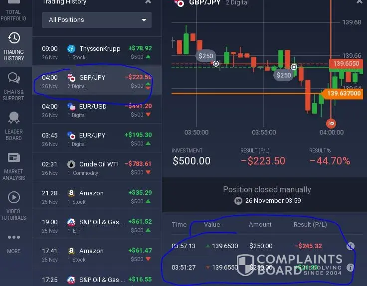The height and width of the screenshot is (286, 367).
Task: Open Market Analysis from the sidebar
Action: pyautogui.click(x=13, y=166)
